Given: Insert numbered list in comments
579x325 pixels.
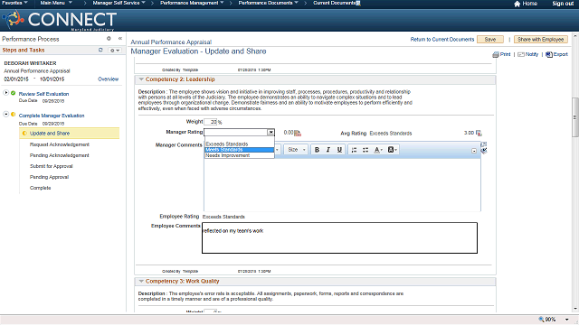Looking at the screenshot, I should (354, 150).
